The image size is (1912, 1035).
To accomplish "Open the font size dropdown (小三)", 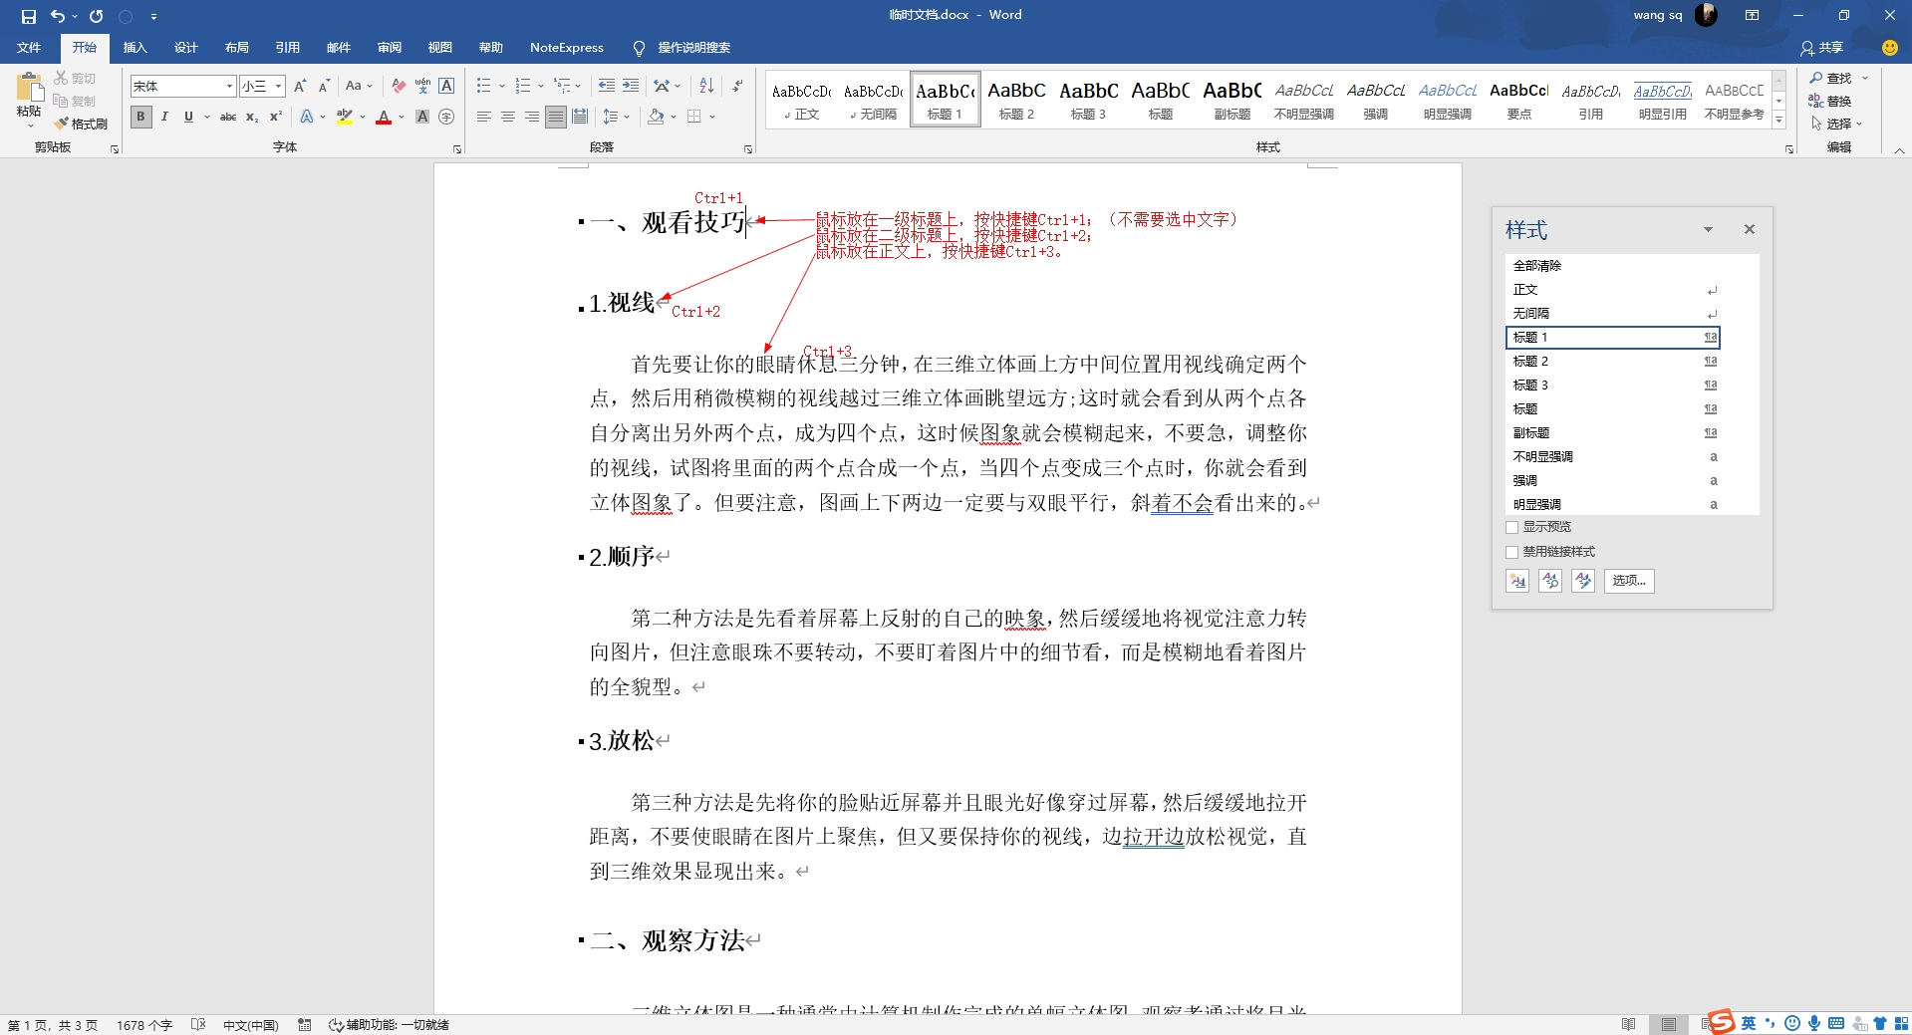I will click(x=279, y=86).
